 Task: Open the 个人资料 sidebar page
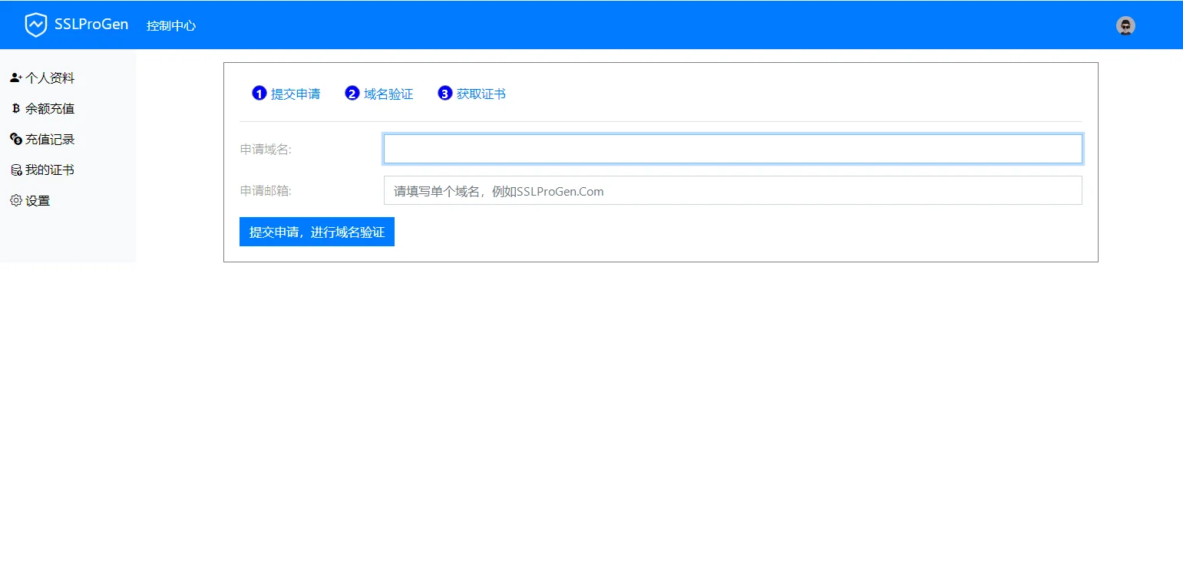click(x=50, y=77)
